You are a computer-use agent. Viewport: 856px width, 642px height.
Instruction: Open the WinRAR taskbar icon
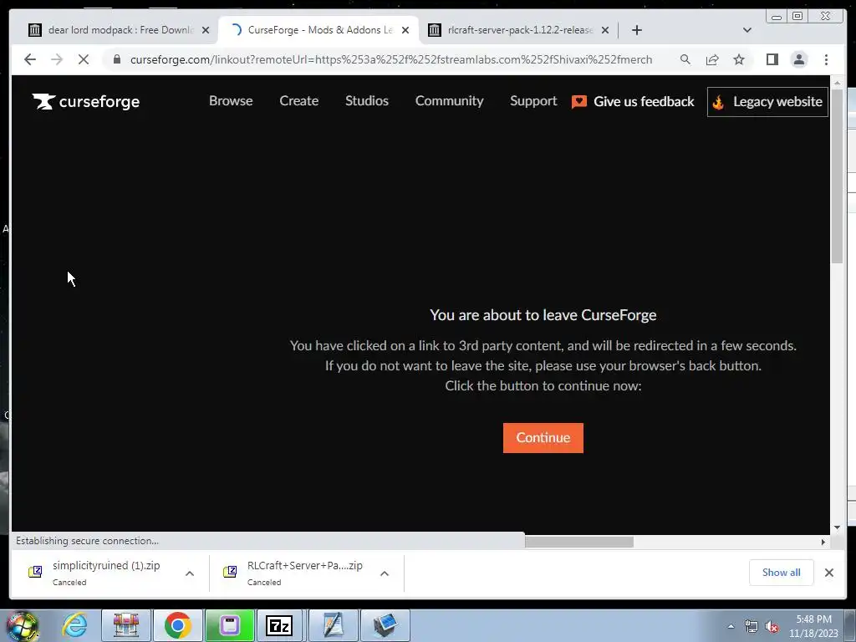tap(125, 625)
